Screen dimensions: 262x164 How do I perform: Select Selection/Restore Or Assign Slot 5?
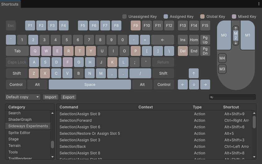154,134
